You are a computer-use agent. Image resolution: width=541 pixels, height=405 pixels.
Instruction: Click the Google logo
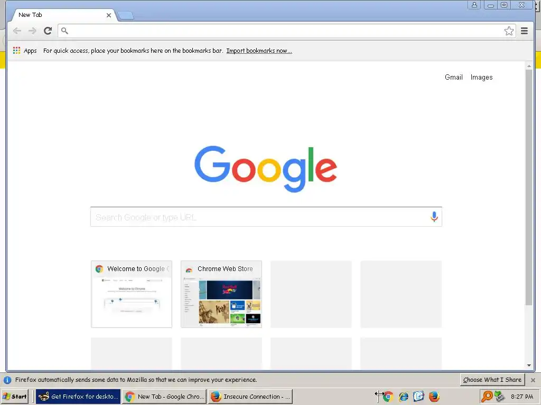tap(266, 169)
